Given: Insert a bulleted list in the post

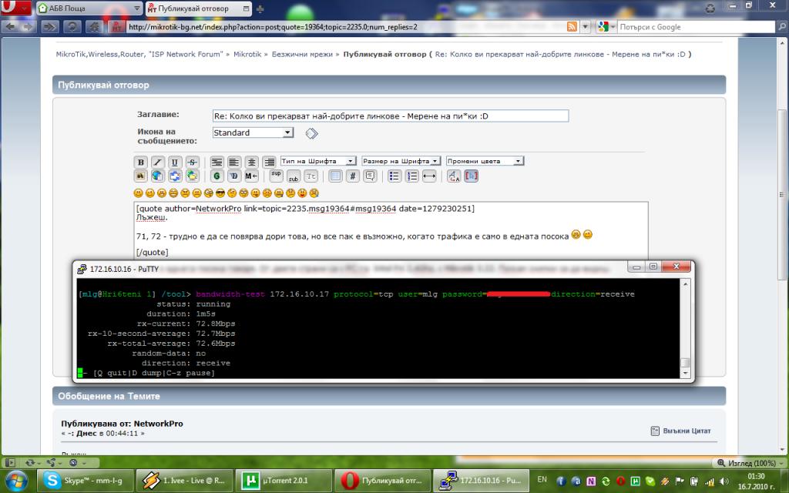Looking at the screenshot, I should pyautogui.click(x=394, y=176).
